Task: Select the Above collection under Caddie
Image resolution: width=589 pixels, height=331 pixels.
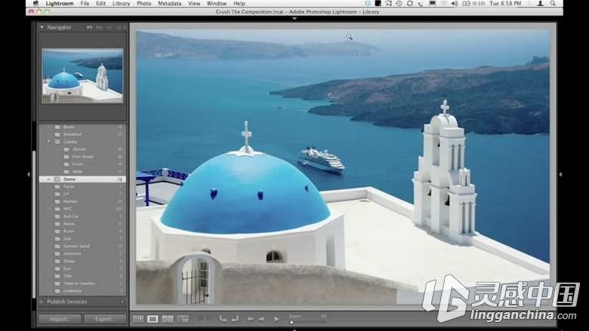Action: pos(82,149)
